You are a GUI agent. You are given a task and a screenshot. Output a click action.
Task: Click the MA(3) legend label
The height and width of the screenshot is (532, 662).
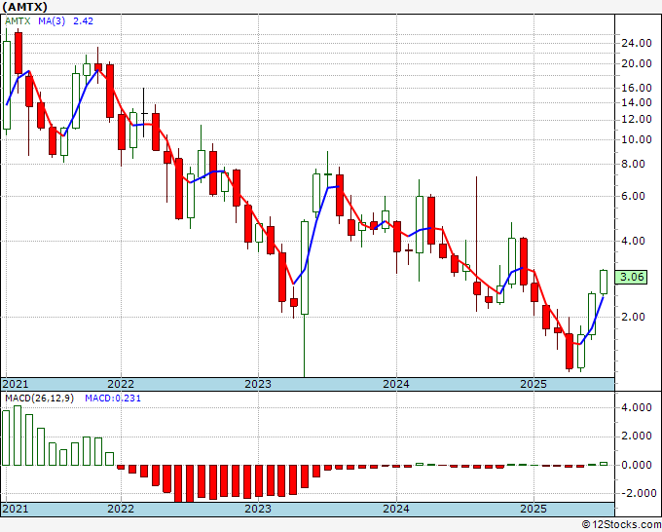point(52,21)
